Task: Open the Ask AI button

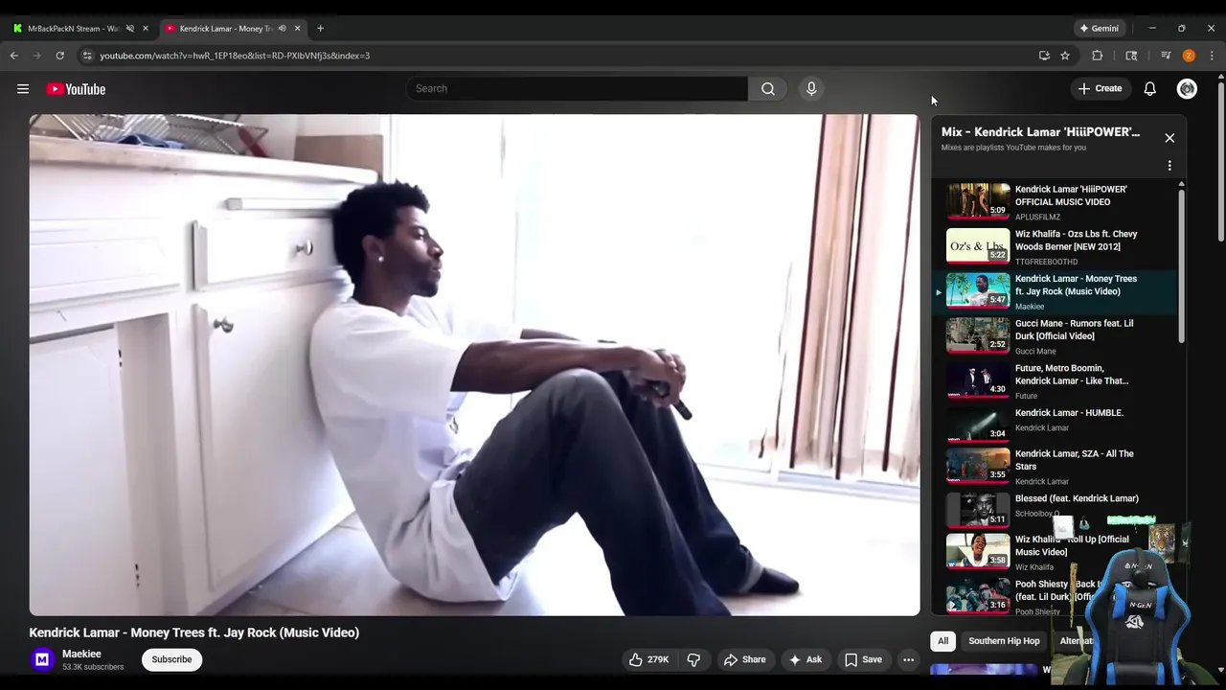Action: 805,659
